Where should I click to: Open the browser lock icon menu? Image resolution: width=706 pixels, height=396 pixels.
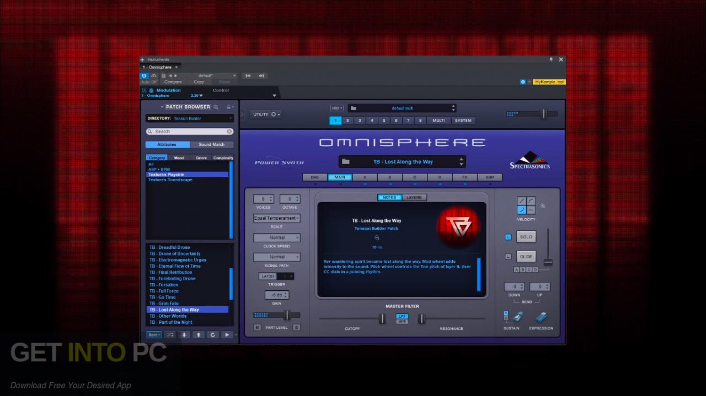[229, 107]
